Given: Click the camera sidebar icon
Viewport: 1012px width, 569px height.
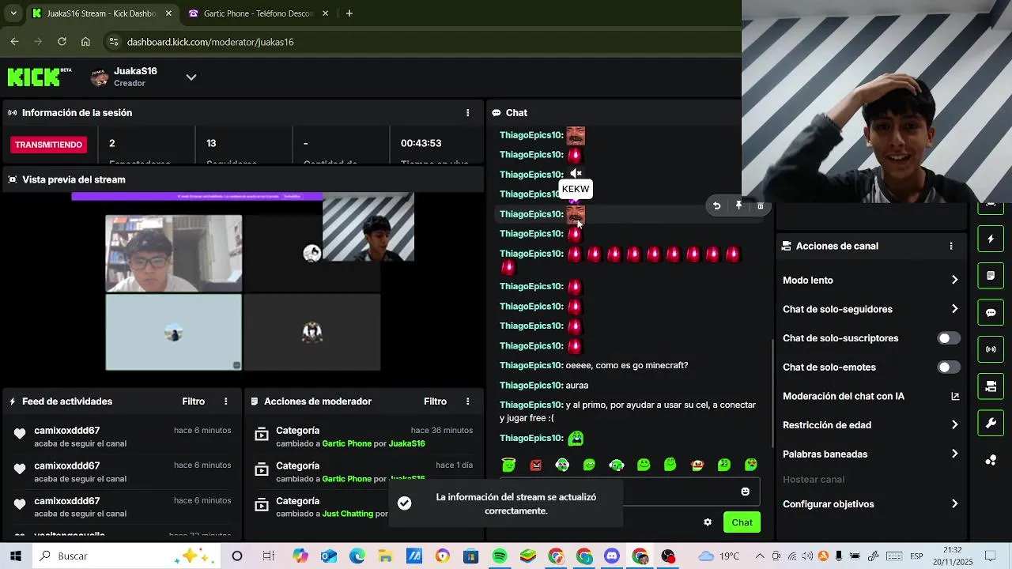Looking at the screenshot, I should [991, 386].
